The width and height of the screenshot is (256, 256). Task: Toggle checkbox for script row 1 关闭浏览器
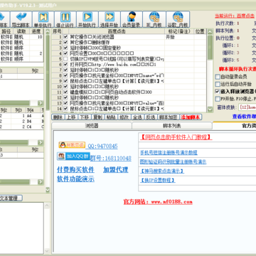65,37
